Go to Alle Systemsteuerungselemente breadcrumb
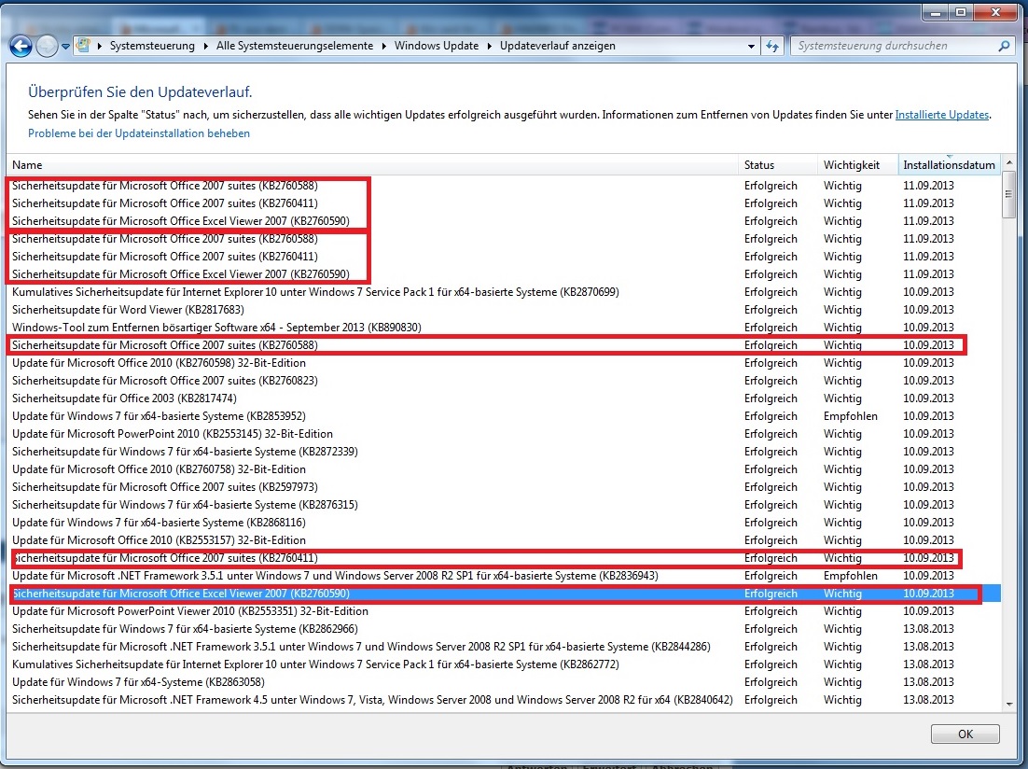1028x769 pixels. pyautogui.click(x=295, y=46)
